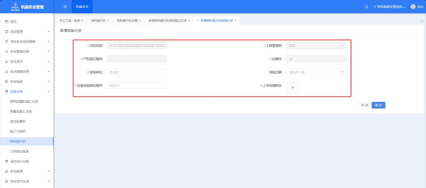Select 塔式起重机 in the sidebar
The height and width of the screenshot is (188, 426).
point(18,121)
